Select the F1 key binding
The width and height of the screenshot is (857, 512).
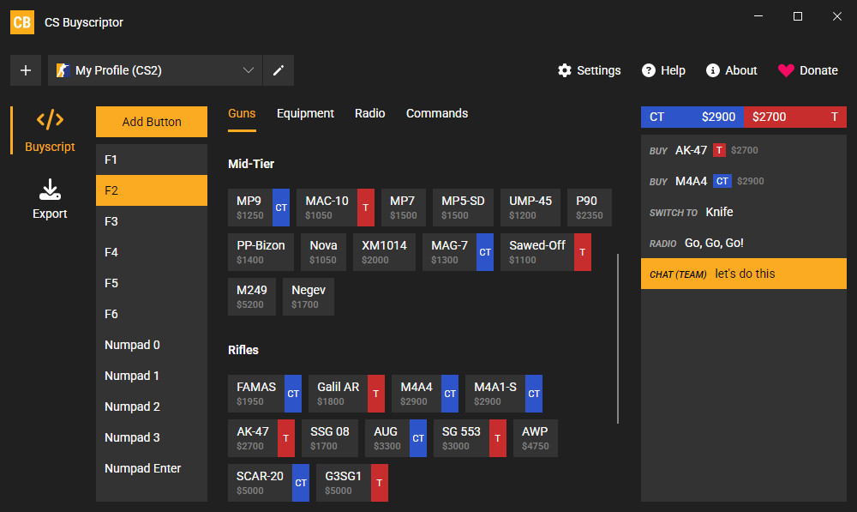tap(152, 160)
